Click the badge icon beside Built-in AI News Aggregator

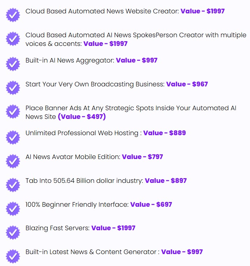coord(13,64)
